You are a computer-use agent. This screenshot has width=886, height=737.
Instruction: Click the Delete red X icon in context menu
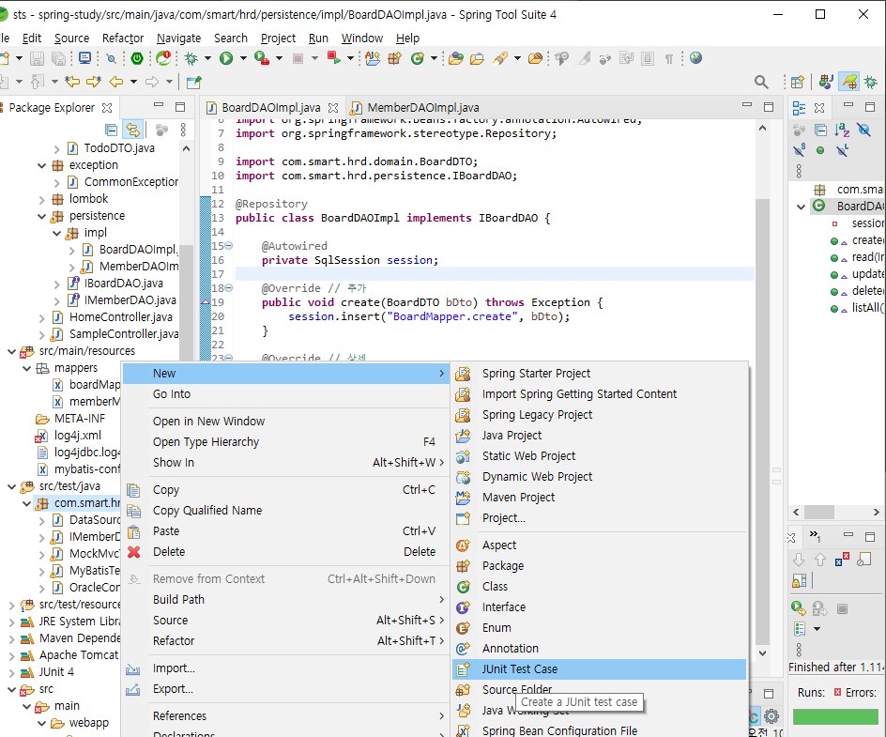click(134, 552)
